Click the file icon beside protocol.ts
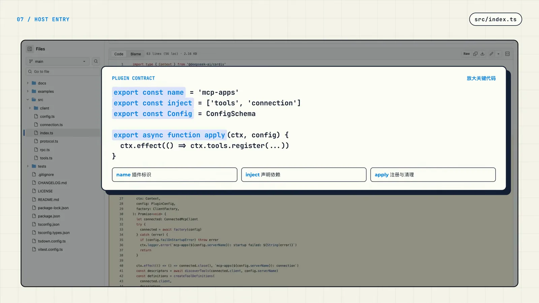The image size is (539, 303). tap(36, 141)
